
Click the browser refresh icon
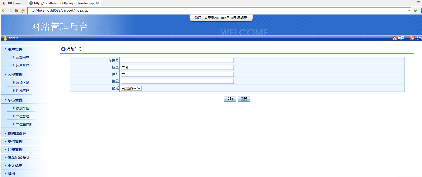pyautogui.click(x=23, y=10)
